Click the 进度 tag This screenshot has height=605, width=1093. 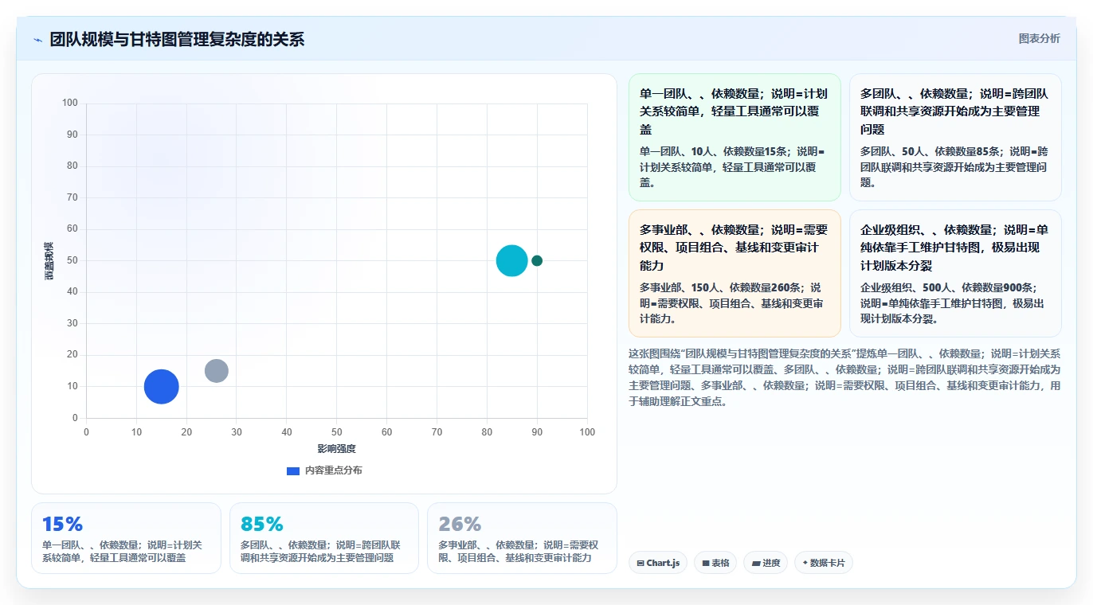(766, 563)
